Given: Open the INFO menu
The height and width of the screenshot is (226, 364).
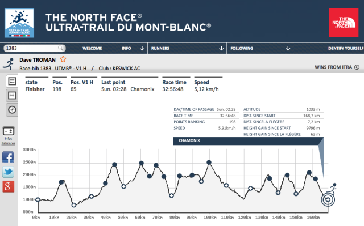Looking at the screenshot, I should tap(126, 48).
